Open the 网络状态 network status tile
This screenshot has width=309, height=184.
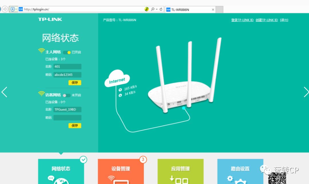pyautogui.click(x=61, y=171)
